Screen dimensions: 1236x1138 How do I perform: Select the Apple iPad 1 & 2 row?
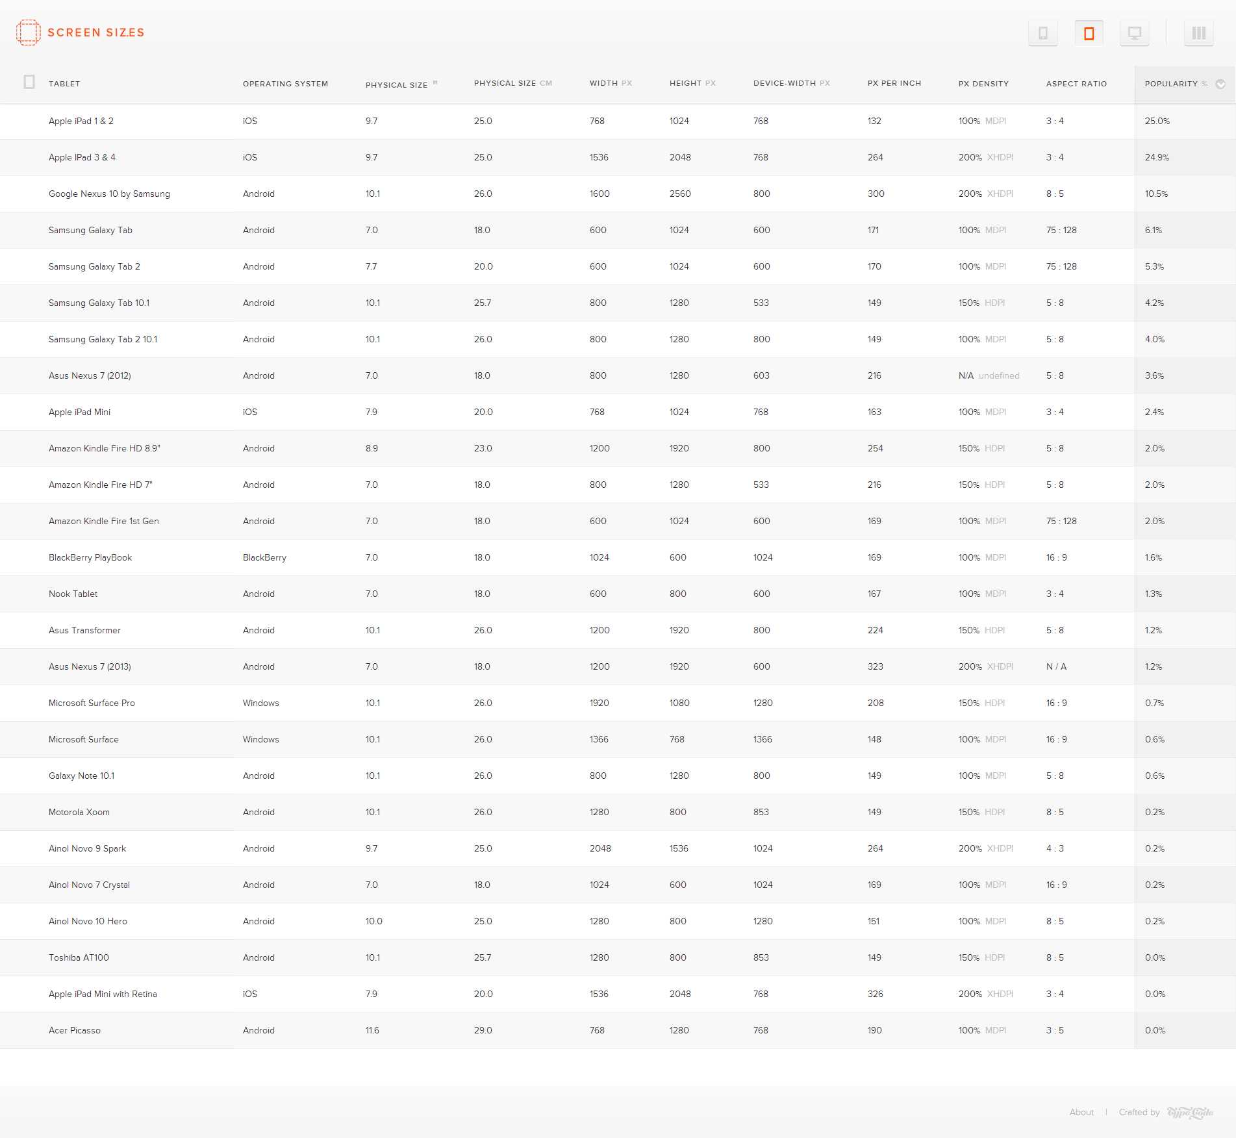pos(618,121)
